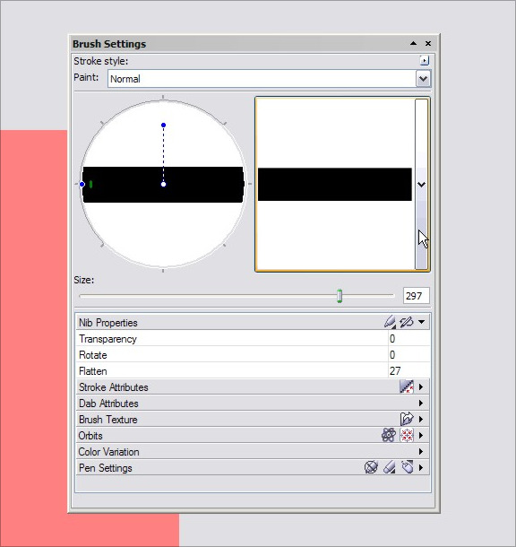This screenshot has width=516, height=547.
Task: Click the Size value field showing 297
Action: click(x=416, y=296)
